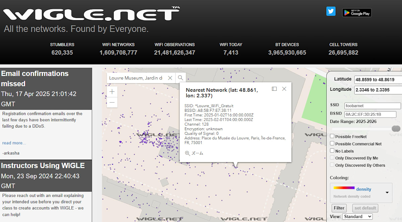The width and height of the screenshot is (402, 222).
Task: Enable Possible FreeNet checkbox
Action: click(x=332, y=136)
